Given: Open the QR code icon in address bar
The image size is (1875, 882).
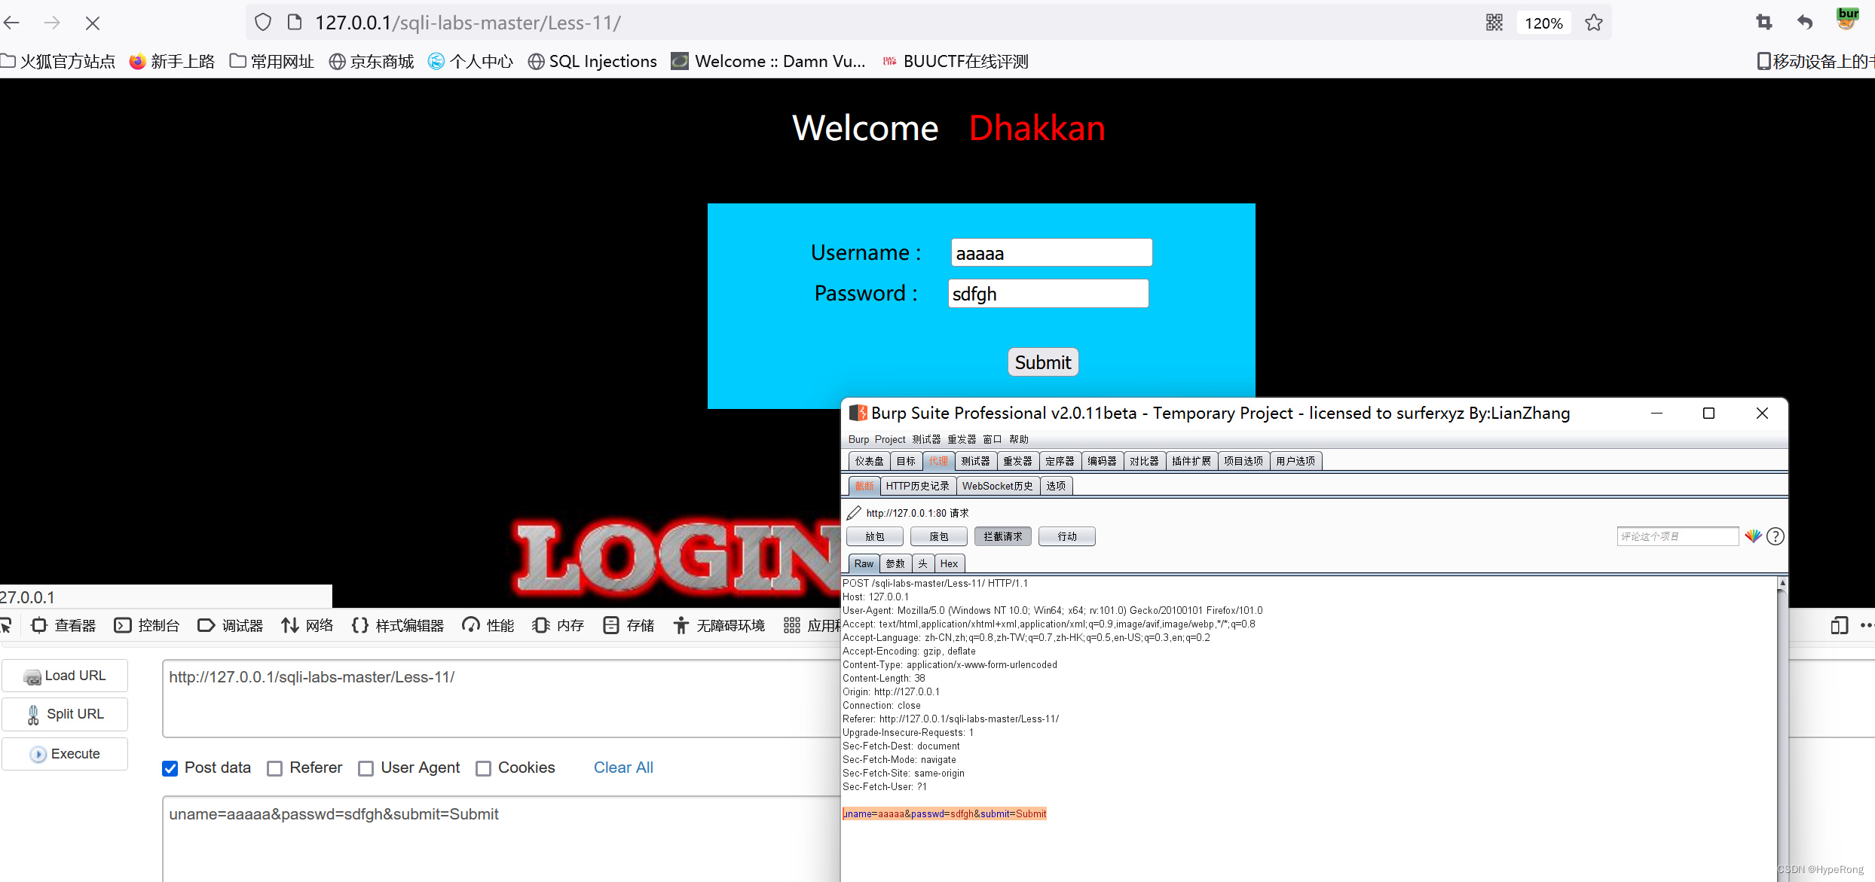Looking at the screenshot, I should 1494,23.
